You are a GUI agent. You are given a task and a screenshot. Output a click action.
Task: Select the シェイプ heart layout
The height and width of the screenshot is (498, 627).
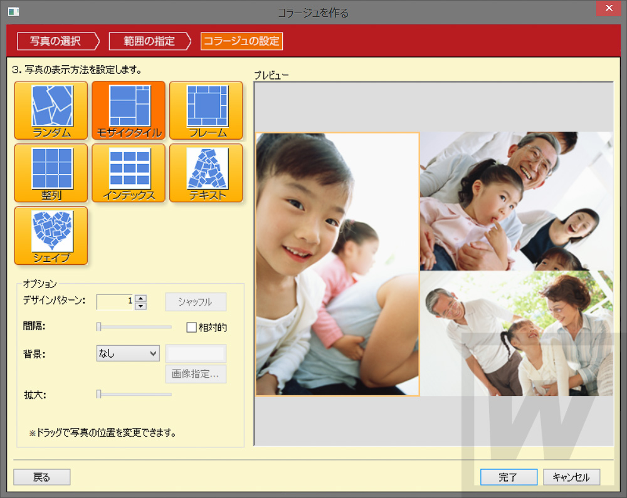[x=51, y=236]
